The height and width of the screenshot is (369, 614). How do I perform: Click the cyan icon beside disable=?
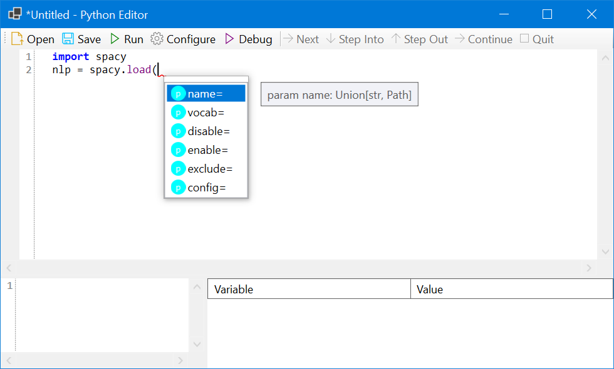click(178, 131)
